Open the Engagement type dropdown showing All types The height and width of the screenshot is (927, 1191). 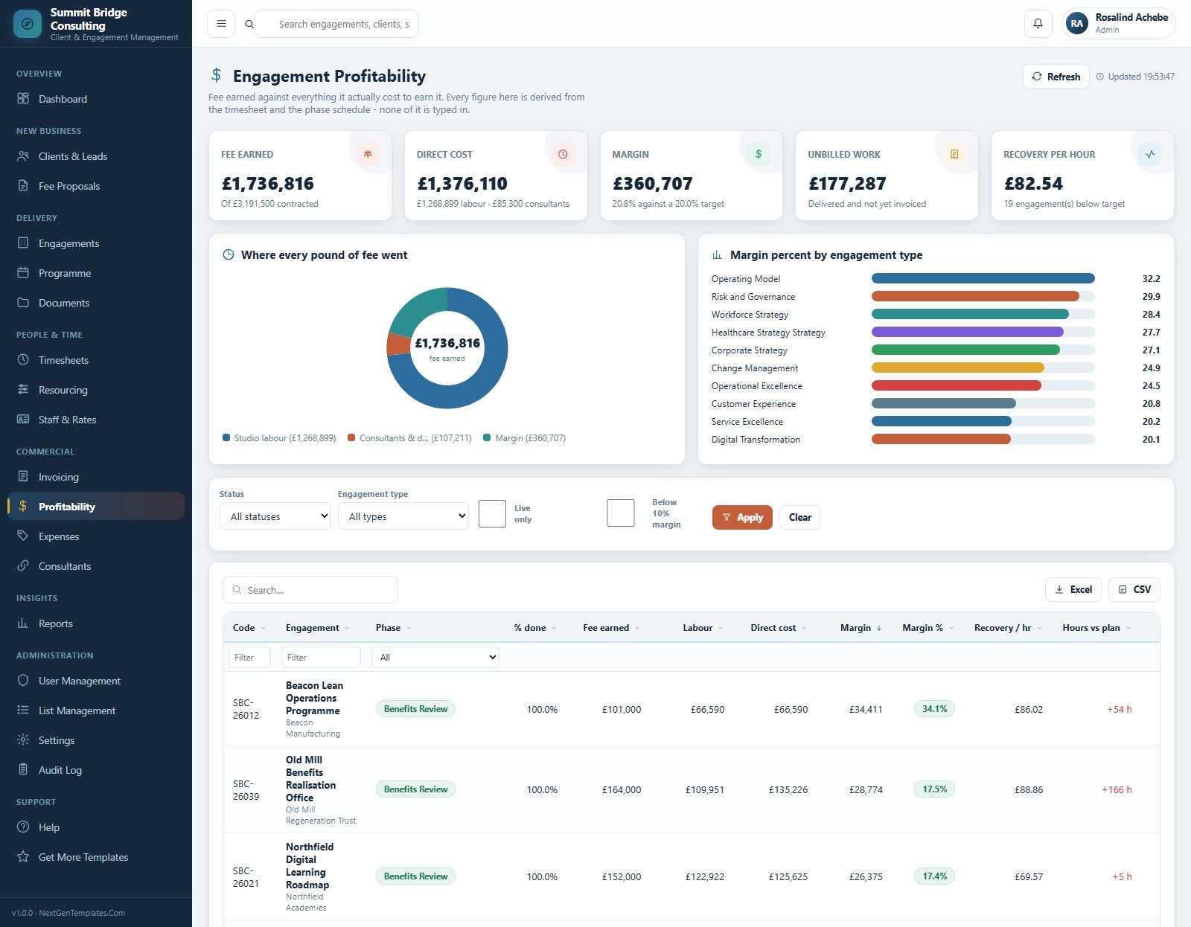click(403, 516)
